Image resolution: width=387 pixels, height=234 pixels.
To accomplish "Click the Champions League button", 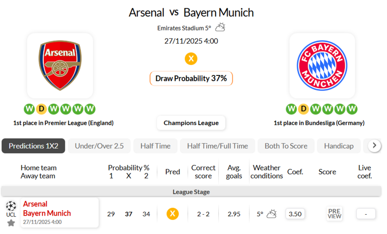I will tap(191, 123).
